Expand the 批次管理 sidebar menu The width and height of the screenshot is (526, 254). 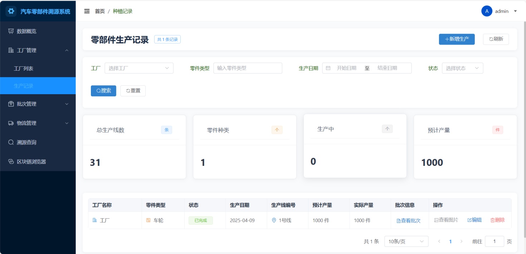38,104
